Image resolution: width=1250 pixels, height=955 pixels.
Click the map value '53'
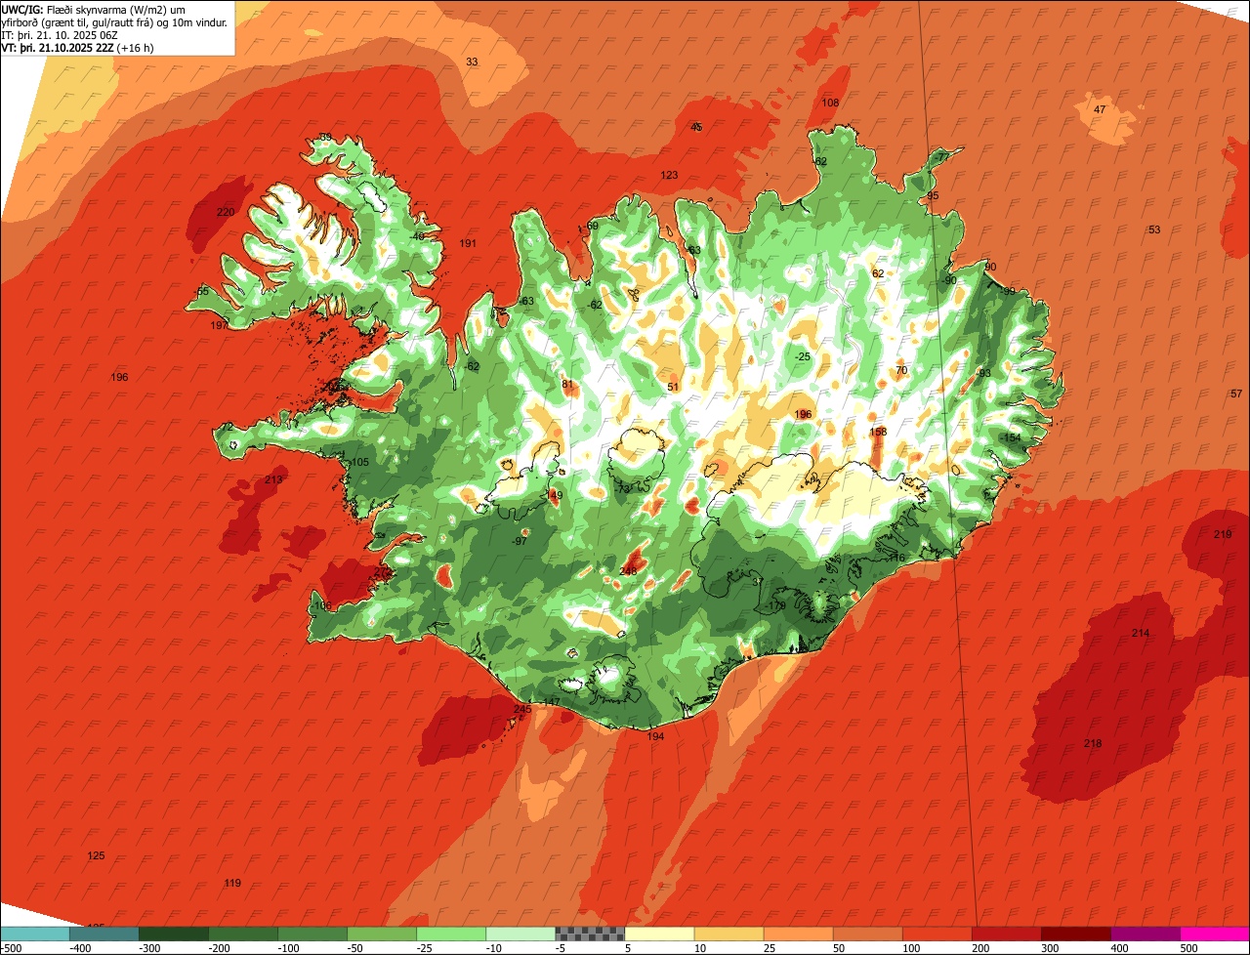click(1154, 229)
